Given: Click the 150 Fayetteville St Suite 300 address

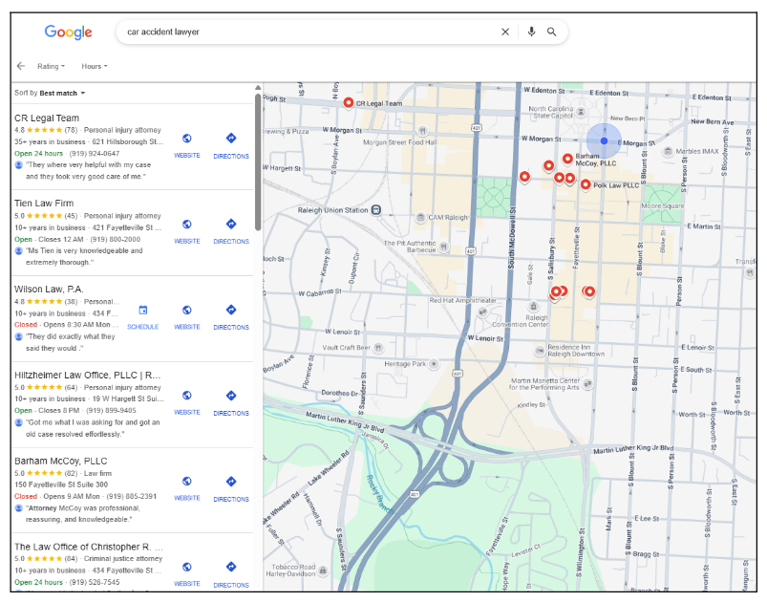Looking at the screenshot, I should point(61,484).
